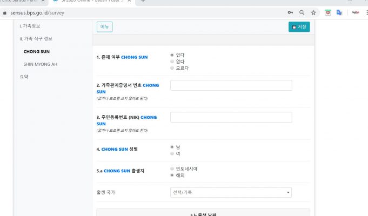Bookmark this page with the star icon
The width and height of the screenshot is (368, 216).
[x=313, y=12]
